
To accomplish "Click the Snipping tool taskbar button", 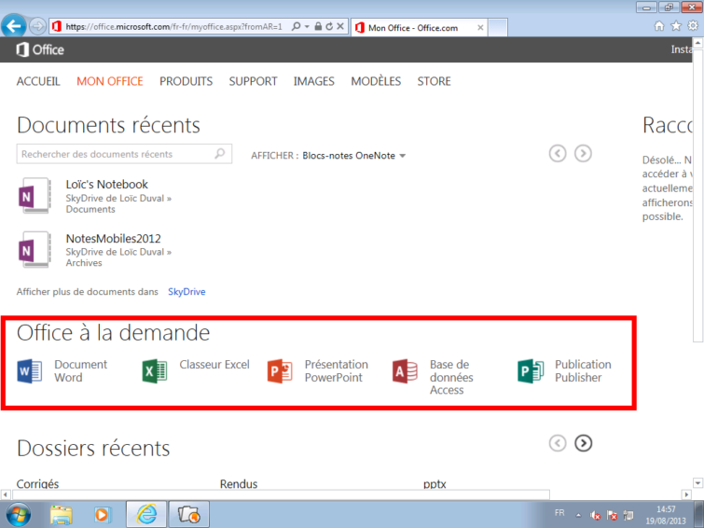I will coord(188,514).
